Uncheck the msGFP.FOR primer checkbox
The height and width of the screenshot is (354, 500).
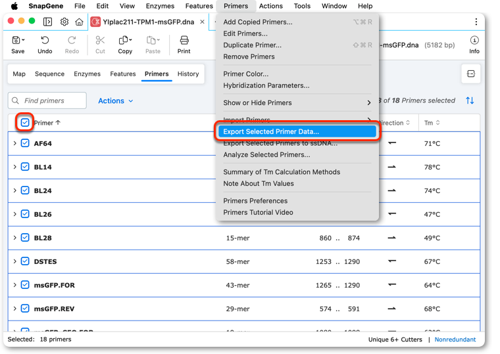coord(25,284)
